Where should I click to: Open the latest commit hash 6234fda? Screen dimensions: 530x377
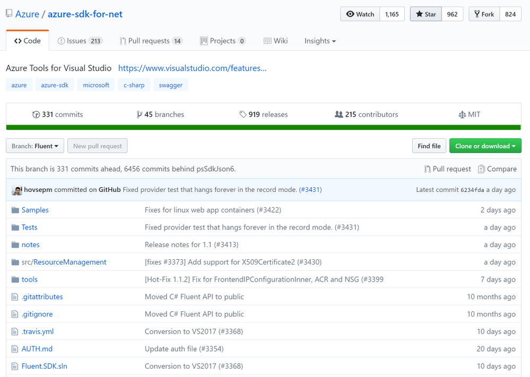click(x=472, y=190)
